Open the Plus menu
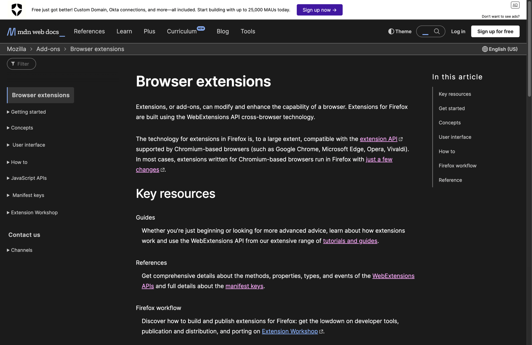 (x=149, y=31)
